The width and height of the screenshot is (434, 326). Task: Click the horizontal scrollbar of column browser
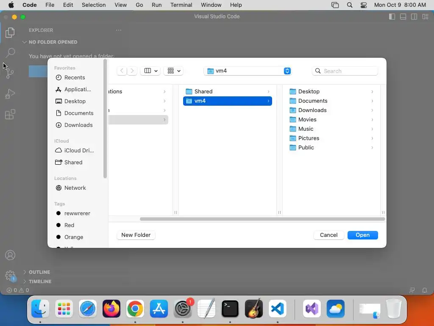point(262,219)
